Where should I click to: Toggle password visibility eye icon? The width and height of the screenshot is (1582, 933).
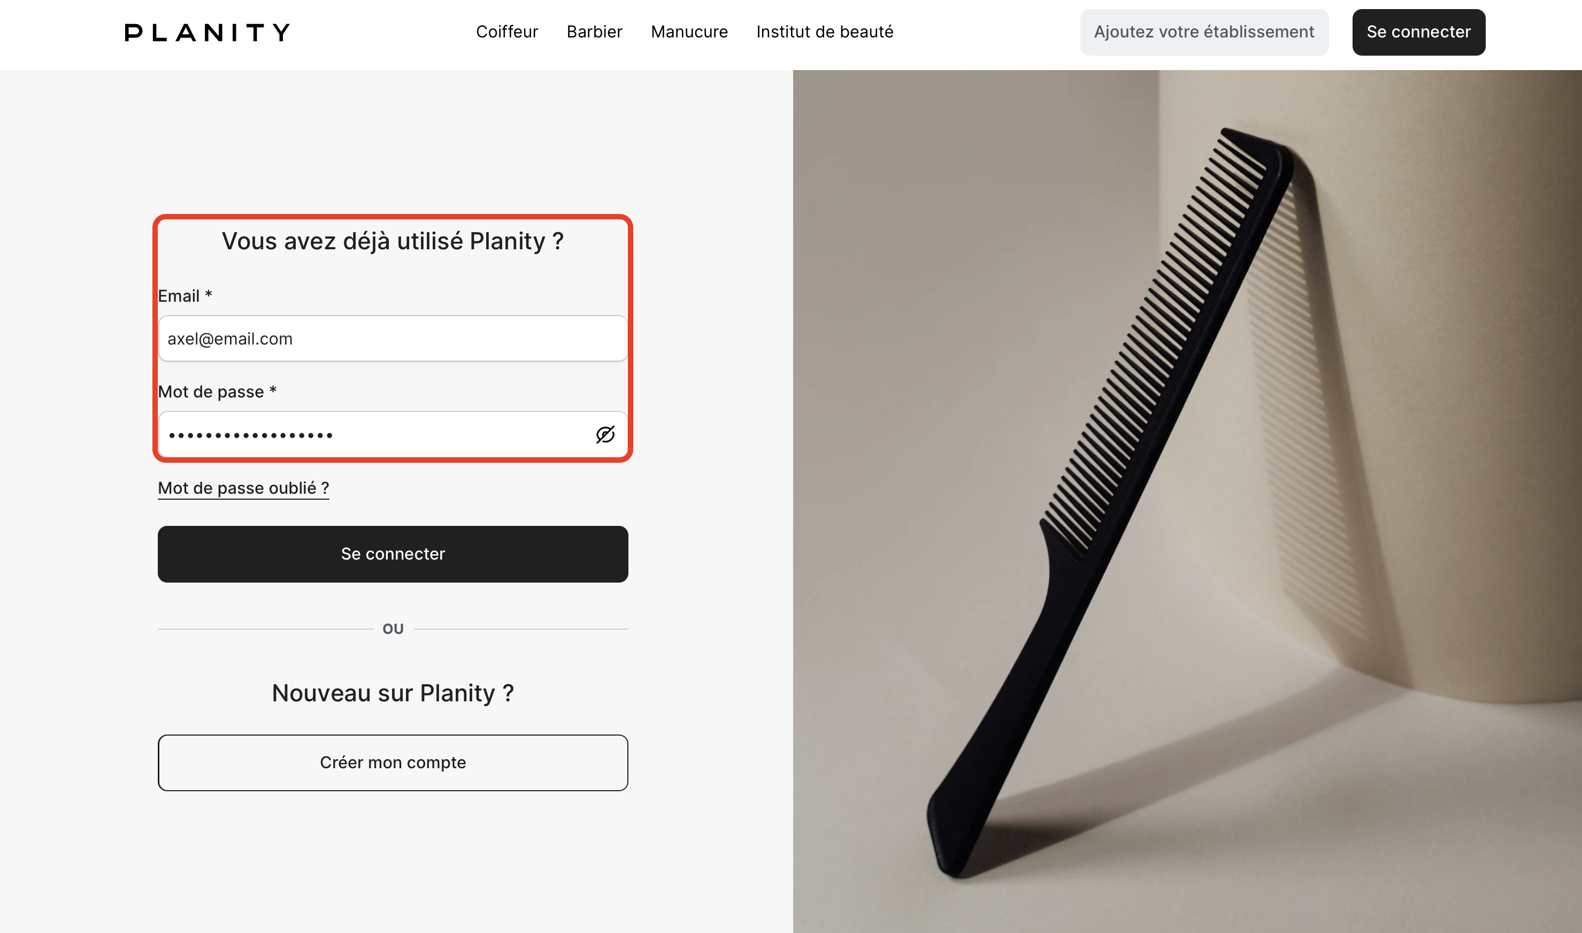pos(605,434)
